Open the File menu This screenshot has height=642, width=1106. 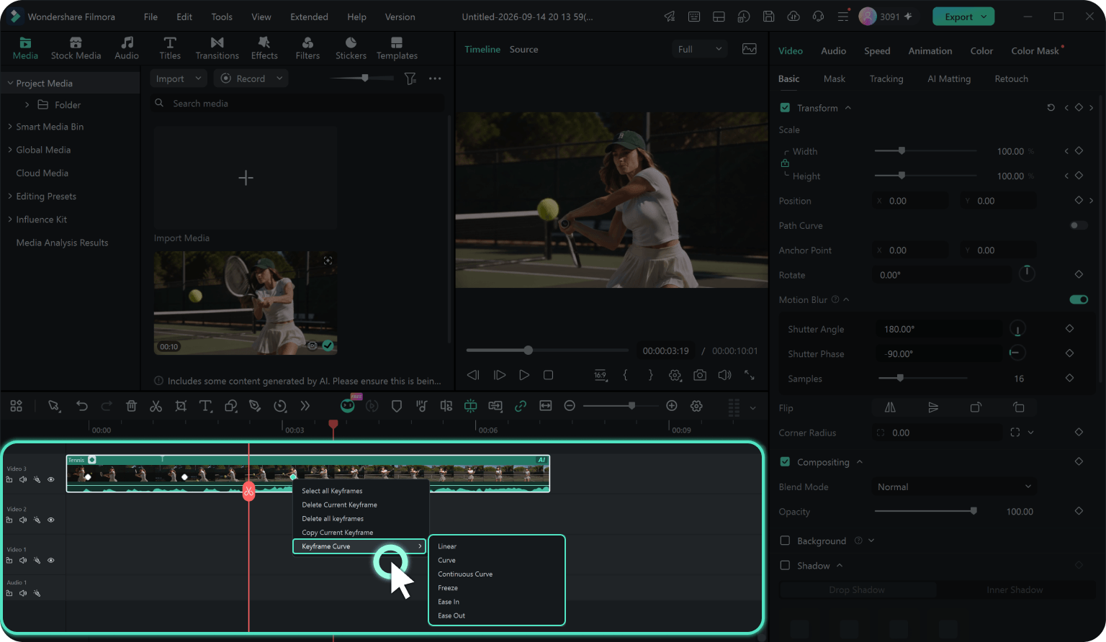coord(150,17)
